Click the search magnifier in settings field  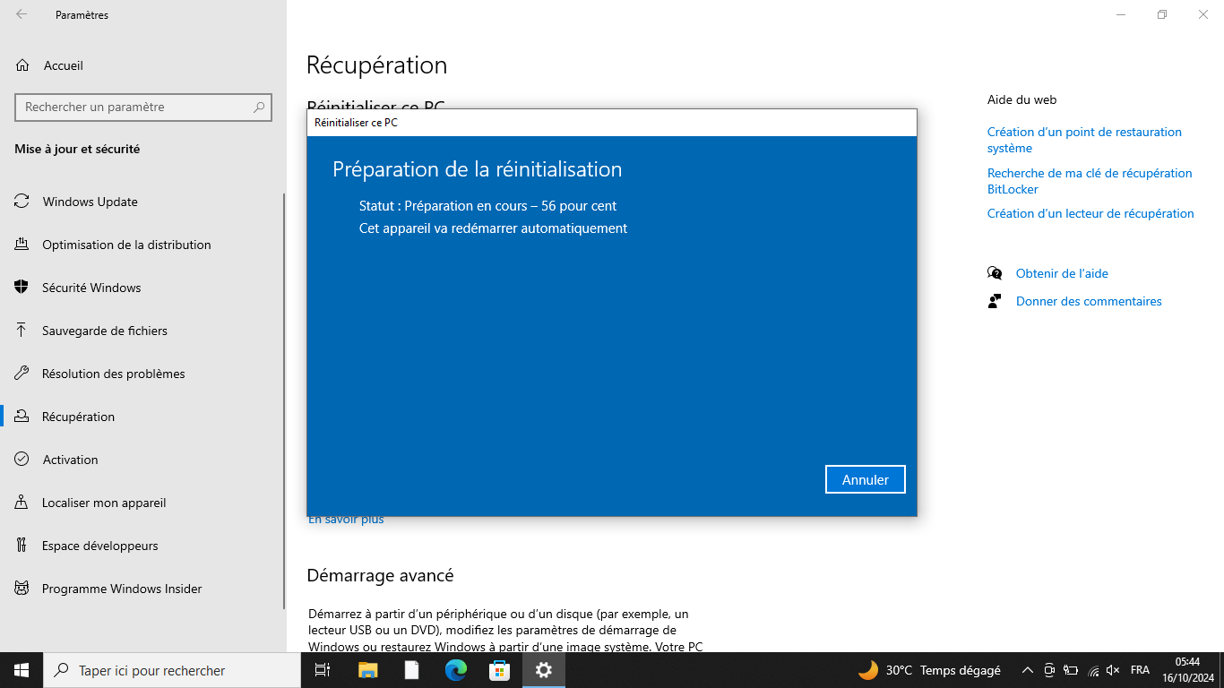tap(259, 107)
